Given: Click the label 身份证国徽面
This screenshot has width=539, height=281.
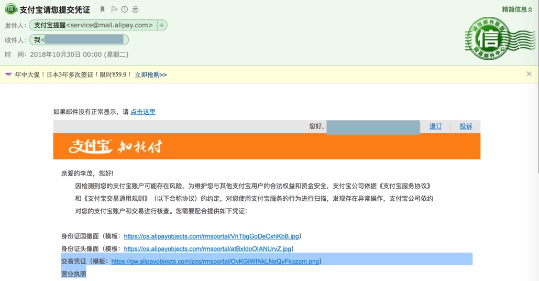Looking at the screenshot, I should pos(80,236).
